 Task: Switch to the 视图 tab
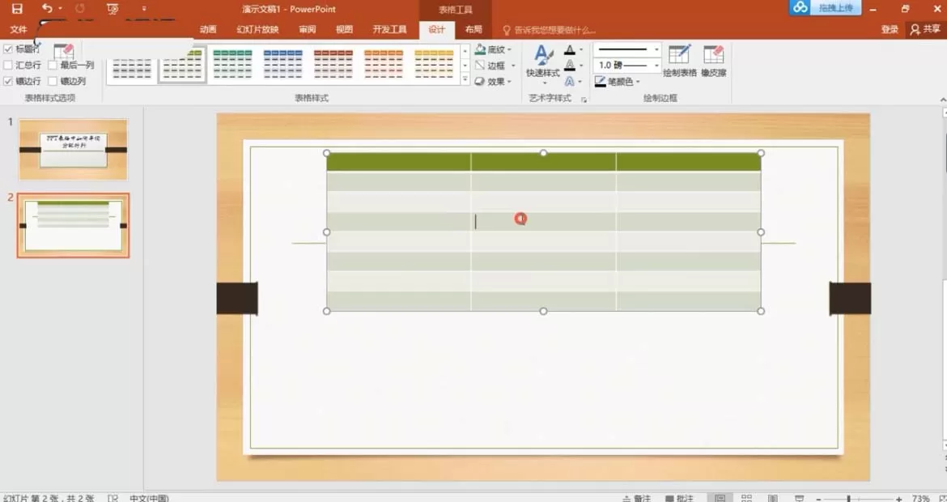[344, 30]
